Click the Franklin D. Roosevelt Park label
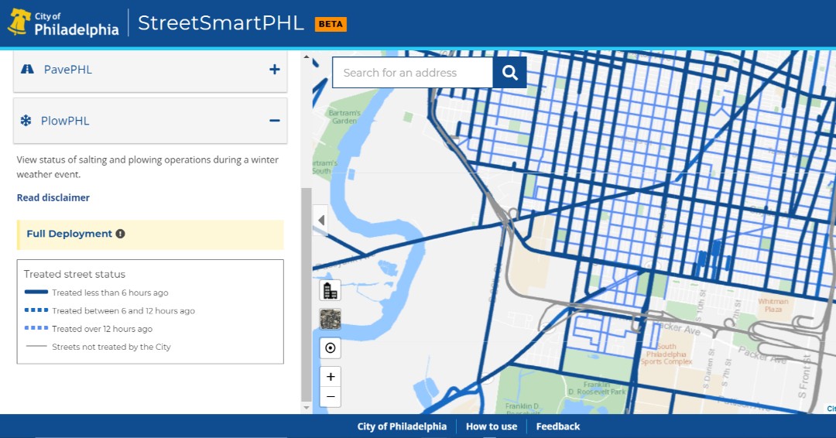Screen dimensions: 836x438 click(597, 388)
